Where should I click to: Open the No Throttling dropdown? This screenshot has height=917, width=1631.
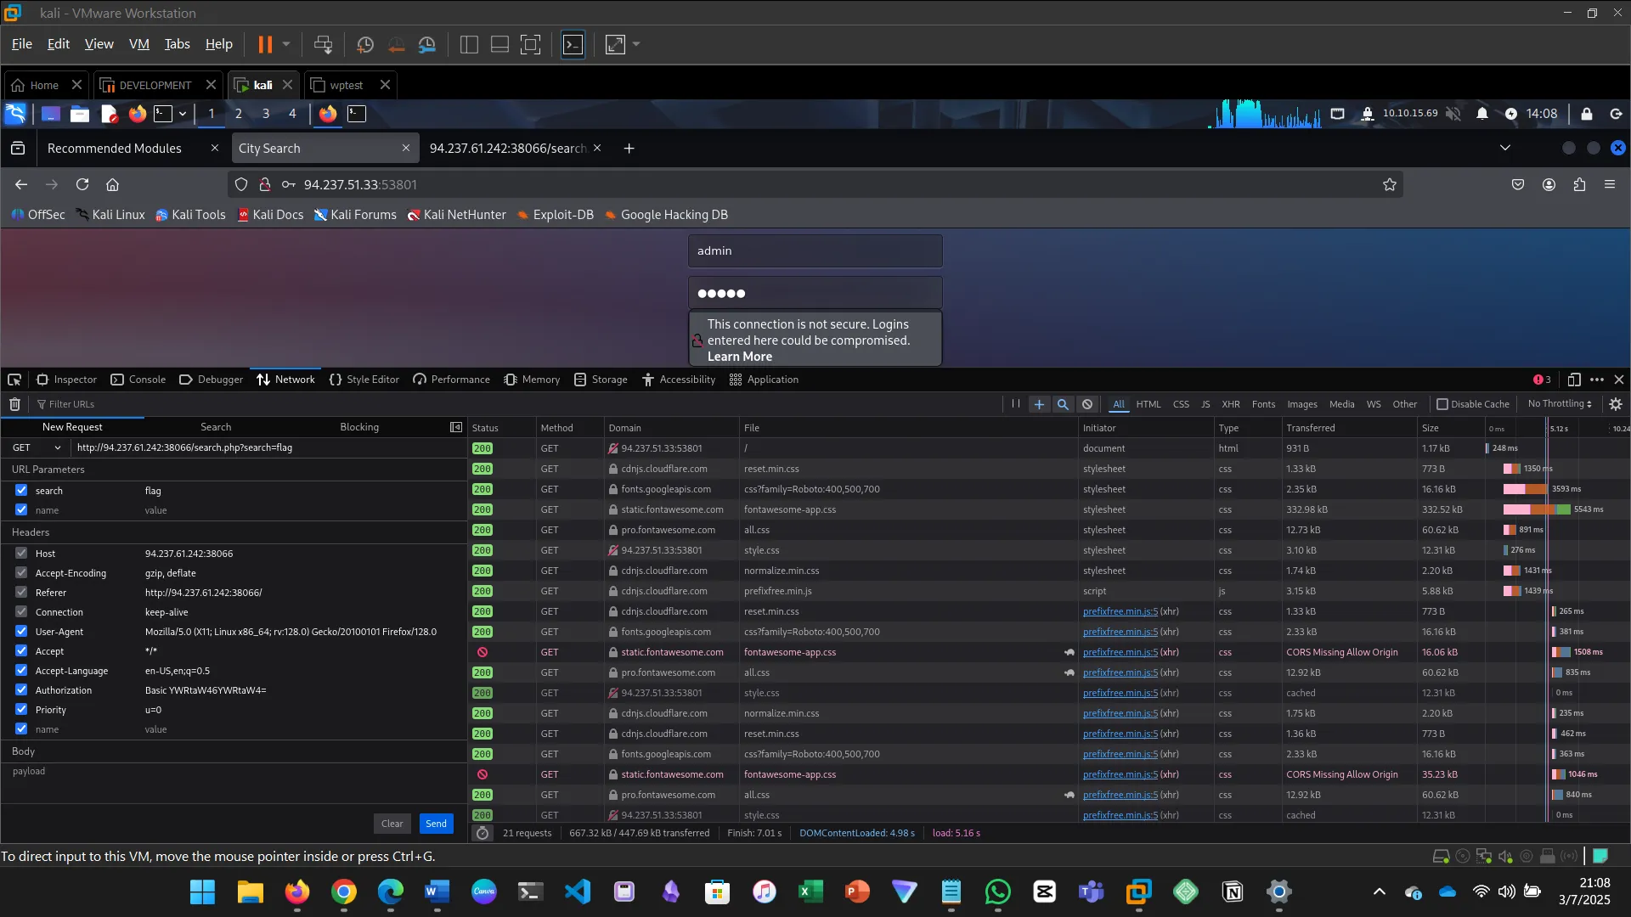(x=1560, y=404)
